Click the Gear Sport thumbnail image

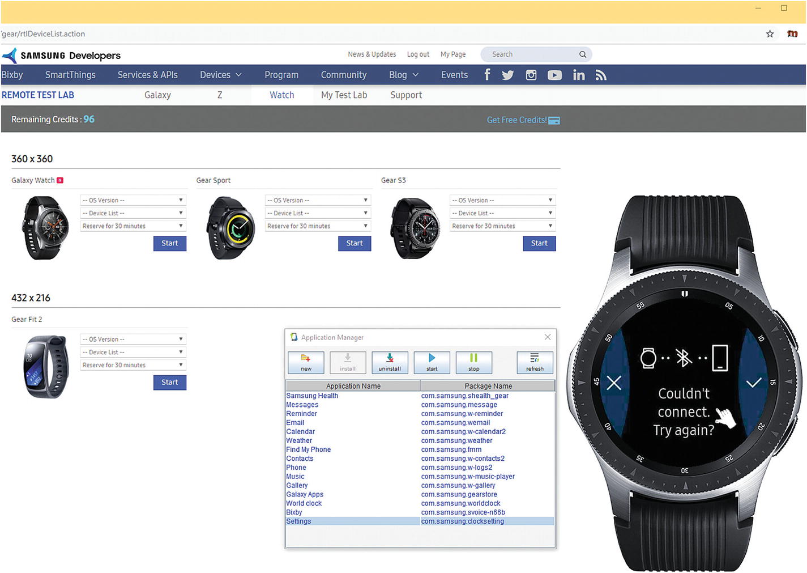click(x=231, y=228)
